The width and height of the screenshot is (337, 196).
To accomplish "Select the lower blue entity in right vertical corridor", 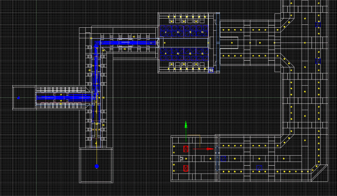I will click(318, 61).
